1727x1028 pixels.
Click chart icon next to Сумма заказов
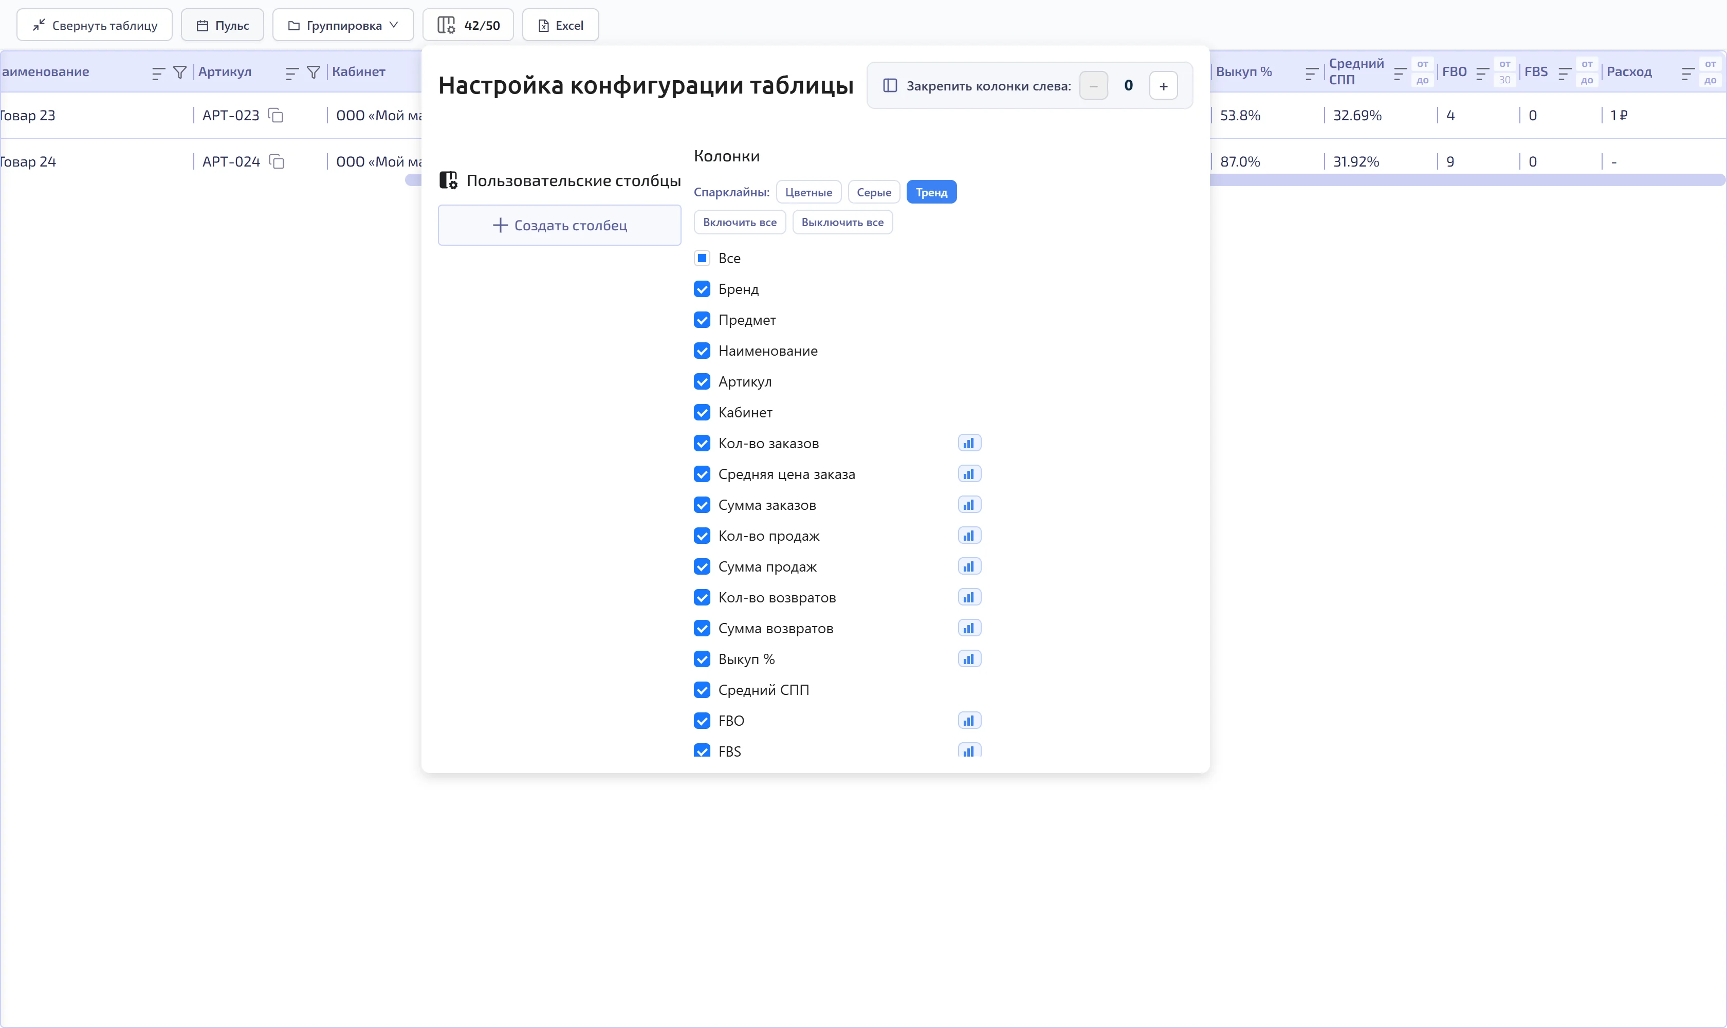(969, 505)
